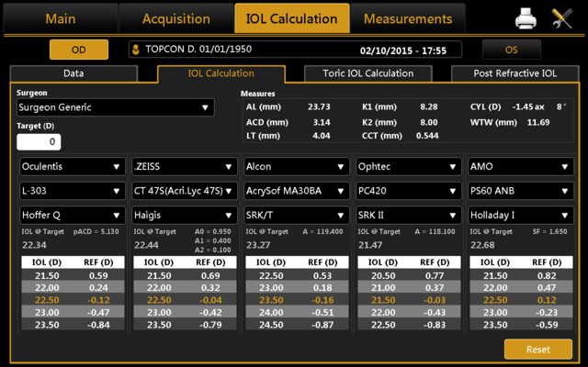Image resolution: width=588 pixels, height=367 pixels.
Task: Open the .ZEISS manufacturer dropdown
Action: [185, 166]
